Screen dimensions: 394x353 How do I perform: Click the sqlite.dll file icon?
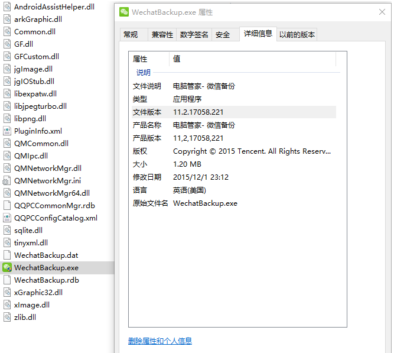coord(7,230)
